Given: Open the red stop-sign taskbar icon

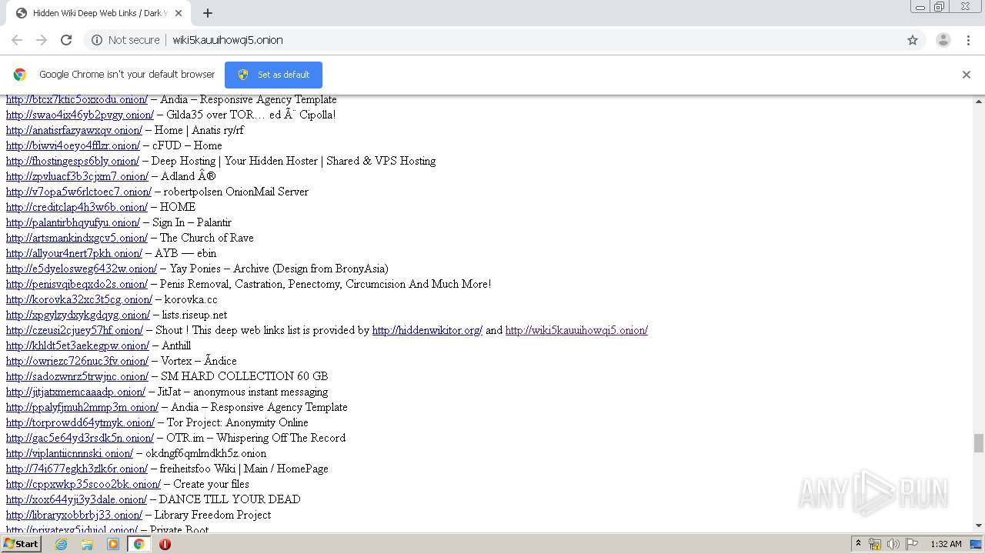Looking at the screenshot, I should point(165,544).
